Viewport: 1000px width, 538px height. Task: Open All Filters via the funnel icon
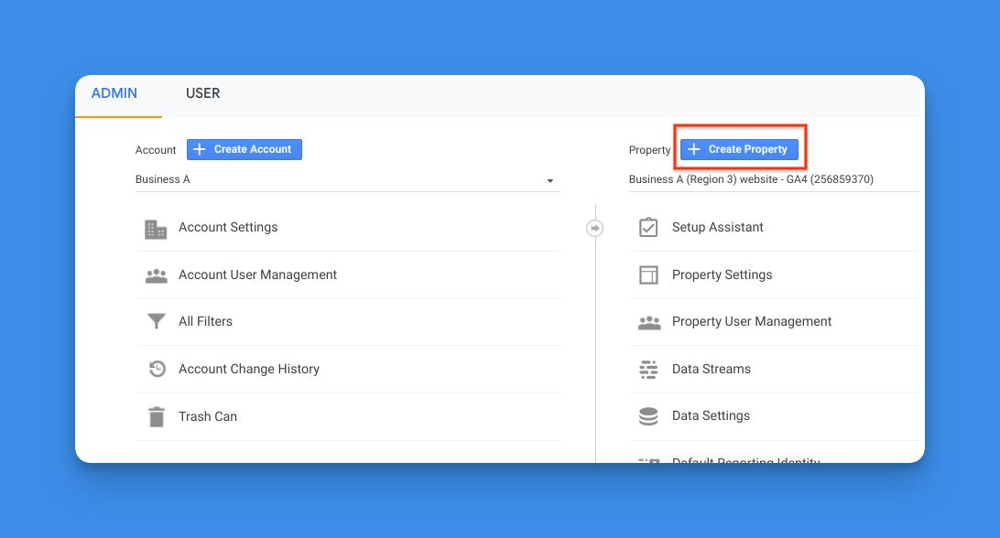[x=156, y=321]
